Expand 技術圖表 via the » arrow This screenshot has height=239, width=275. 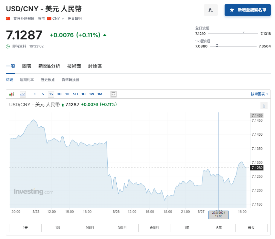tap(267, 94)
